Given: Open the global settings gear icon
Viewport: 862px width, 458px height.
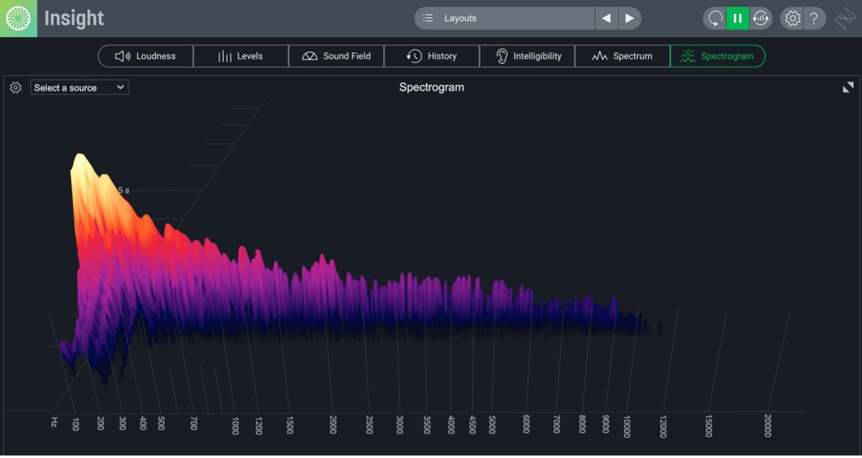Looking at the screenshot, I should [792, 18].
